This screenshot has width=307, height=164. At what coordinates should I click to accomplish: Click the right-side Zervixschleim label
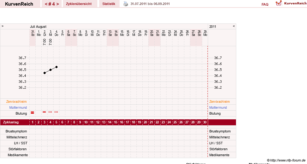[x=219, y=102]
